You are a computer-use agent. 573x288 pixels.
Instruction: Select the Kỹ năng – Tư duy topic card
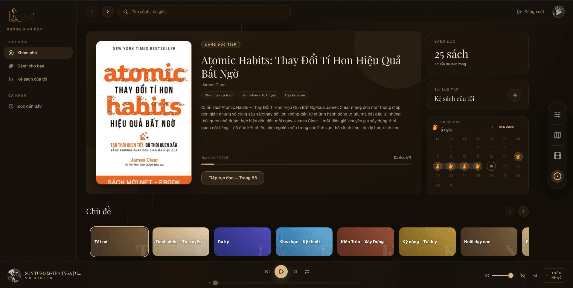[427, 242]
